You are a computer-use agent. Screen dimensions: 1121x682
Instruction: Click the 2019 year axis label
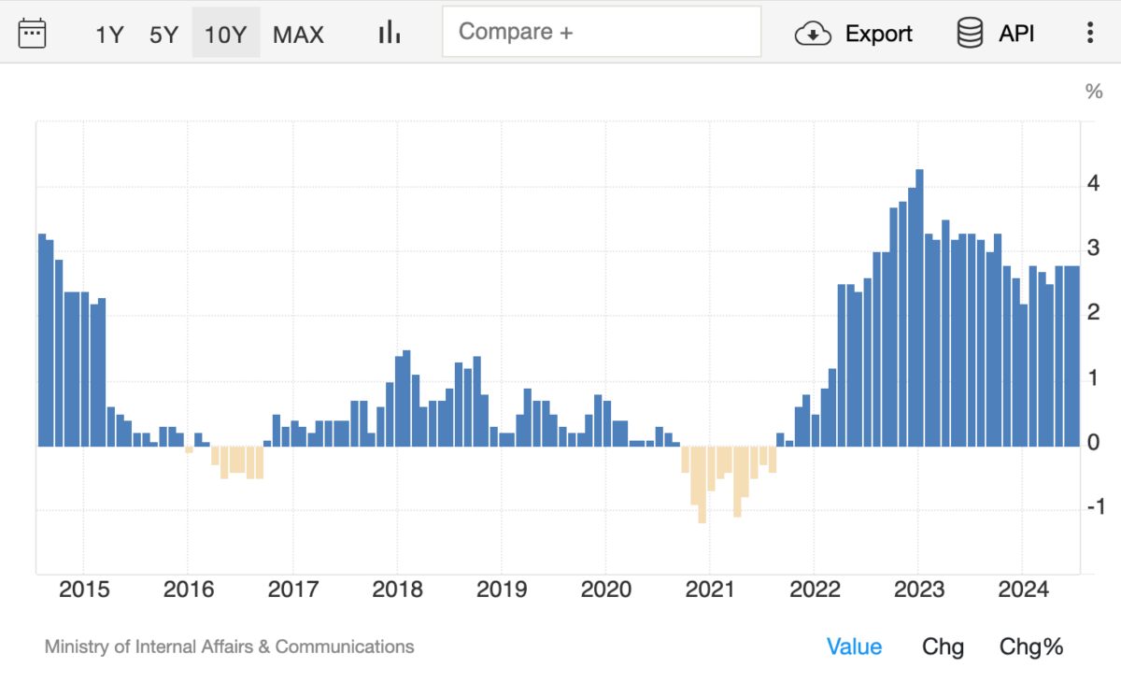pyautogui.click(x=503, y=590)
